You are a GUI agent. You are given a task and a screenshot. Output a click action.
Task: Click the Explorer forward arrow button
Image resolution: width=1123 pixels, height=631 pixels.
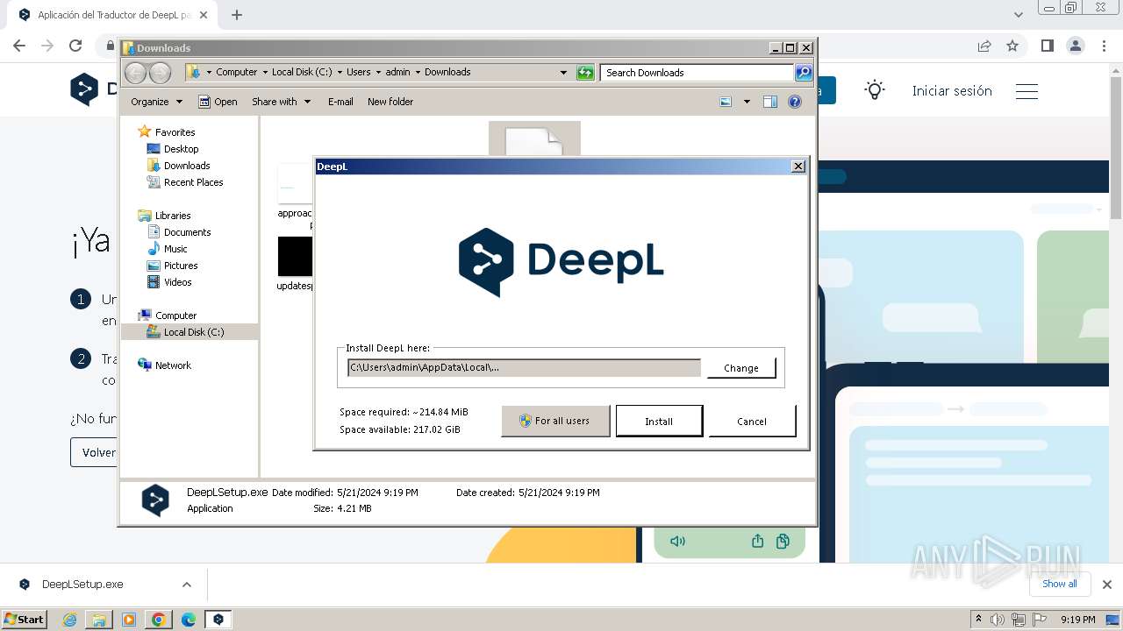click(x=160, y=73)
